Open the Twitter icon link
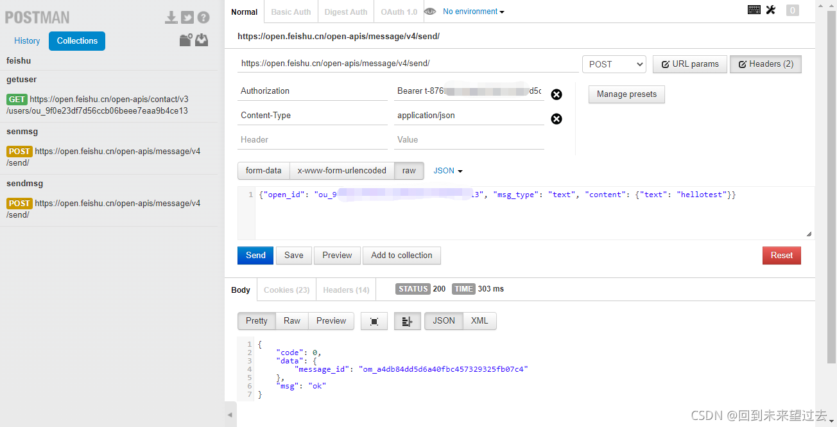 (187, 17)
